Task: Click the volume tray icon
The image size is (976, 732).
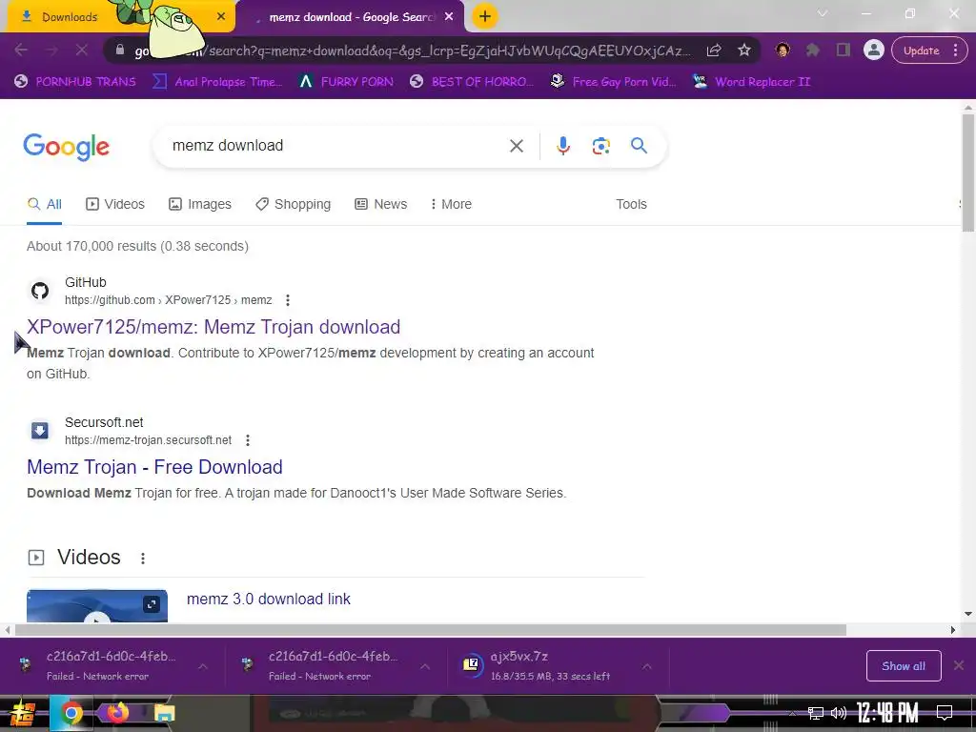Action: [x=839, y=712]
